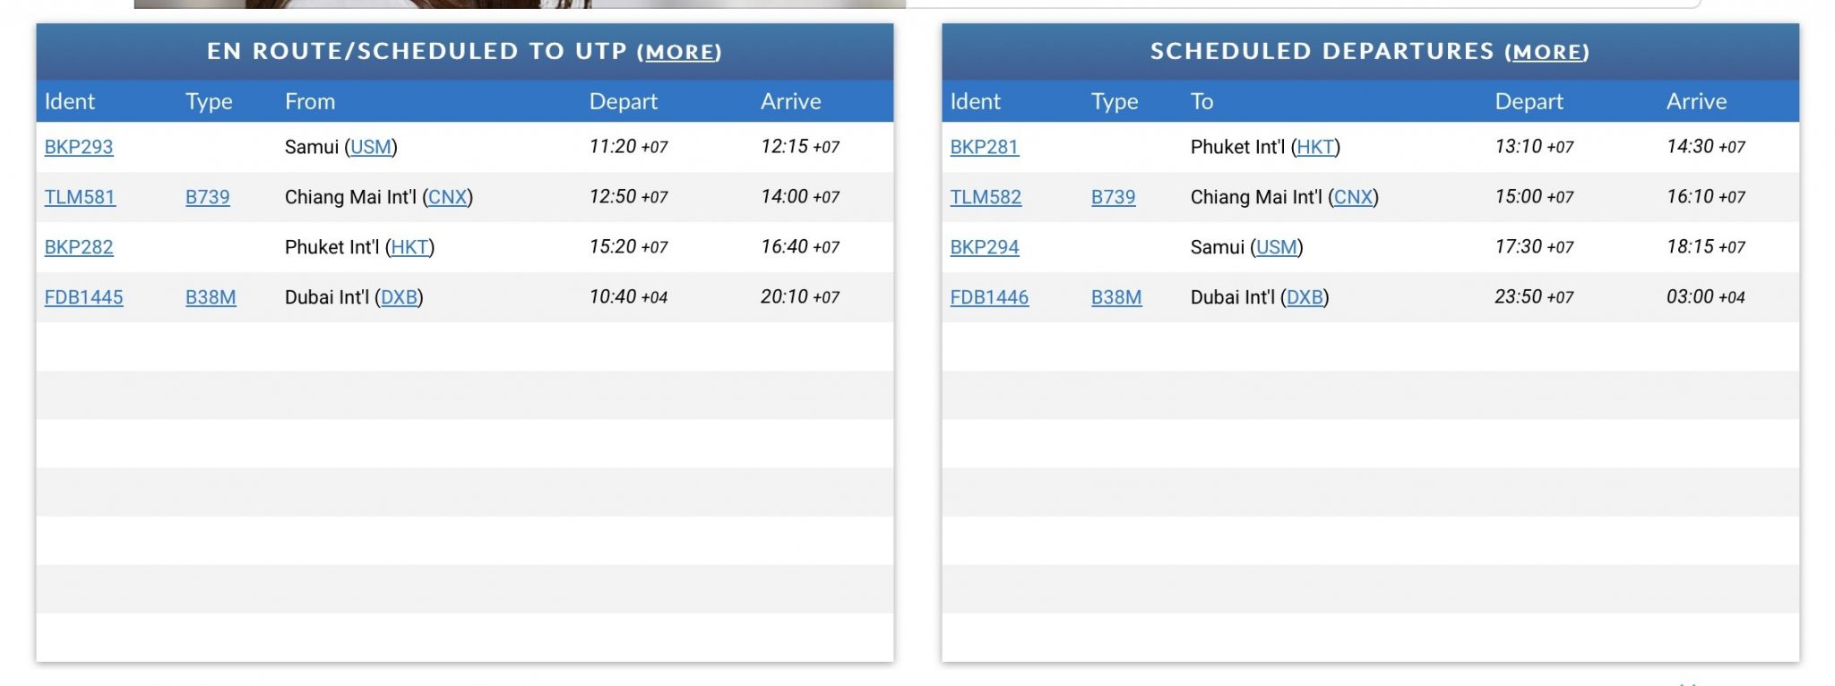
Task: Open departing flight TLM582 details
Action: [x=986, y=197]
